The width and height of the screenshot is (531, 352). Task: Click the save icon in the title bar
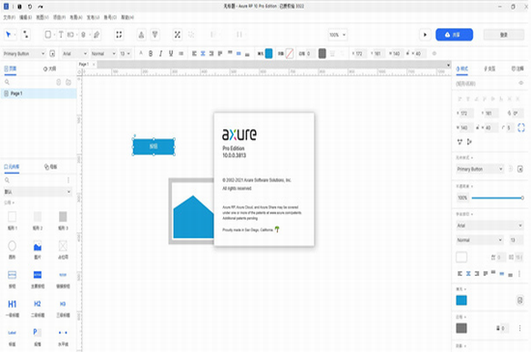pos(19,7)
